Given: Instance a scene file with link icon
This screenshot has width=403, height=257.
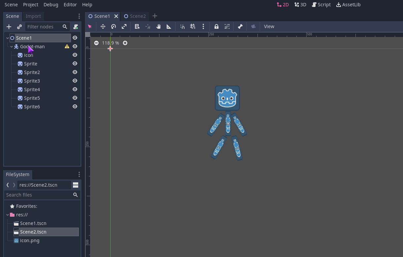Looking at the screenshot, I should coord(19,27).
